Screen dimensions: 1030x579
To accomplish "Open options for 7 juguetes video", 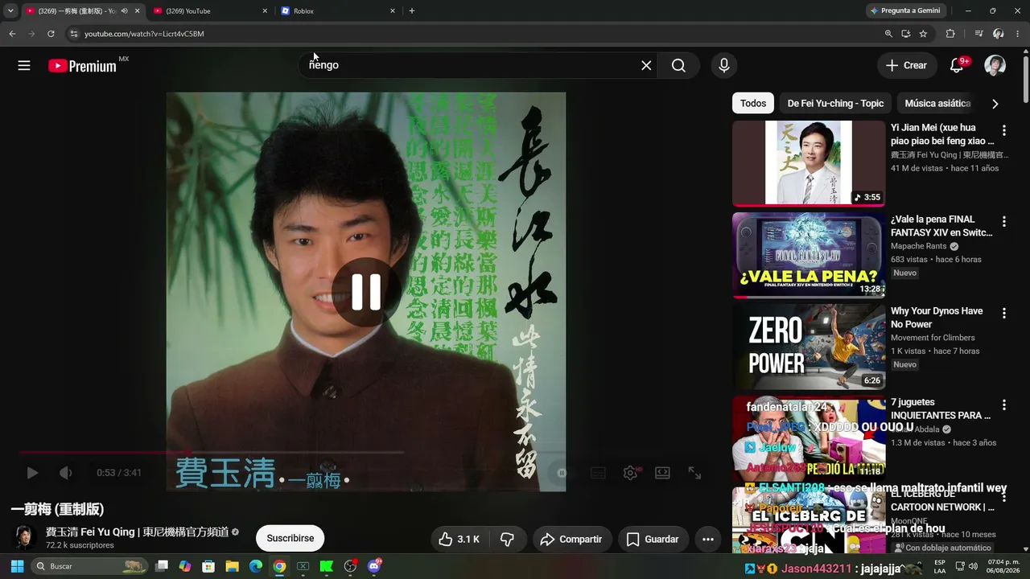I will point(1003,405).
